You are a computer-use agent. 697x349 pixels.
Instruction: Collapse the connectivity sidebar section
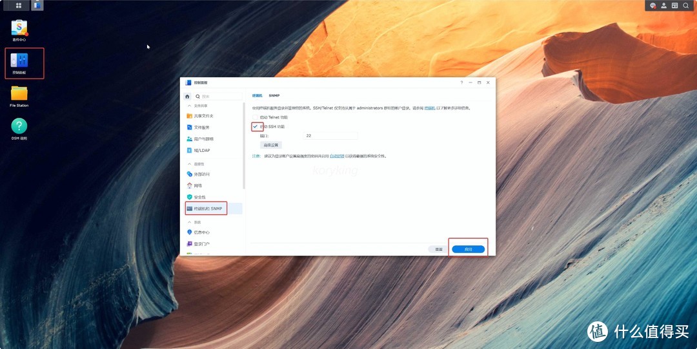click(x=189, y=164)
